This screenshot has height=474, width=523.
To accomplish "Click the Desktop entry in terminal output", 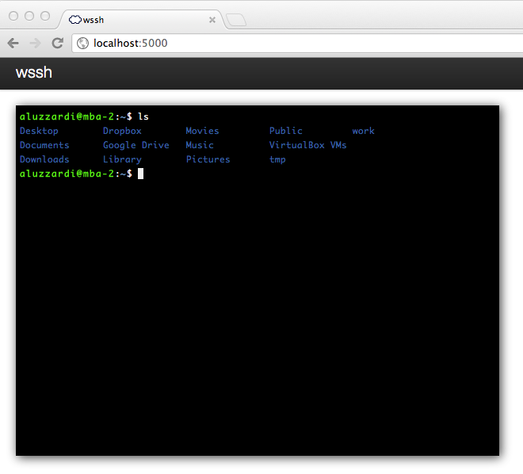I will (x=39, y=131).
